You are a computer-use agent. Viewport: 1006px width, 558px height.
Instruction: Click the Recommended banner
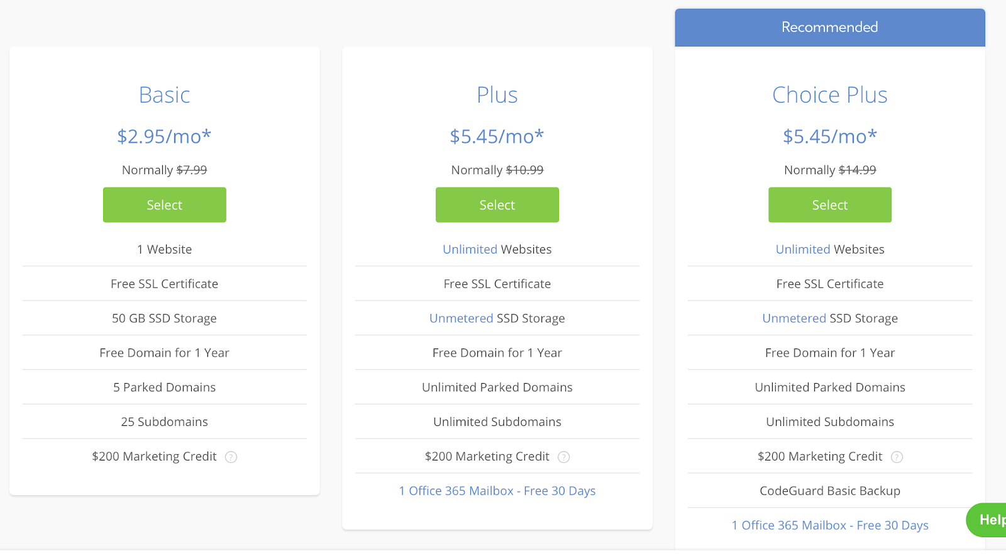click(x=830, y=27)
